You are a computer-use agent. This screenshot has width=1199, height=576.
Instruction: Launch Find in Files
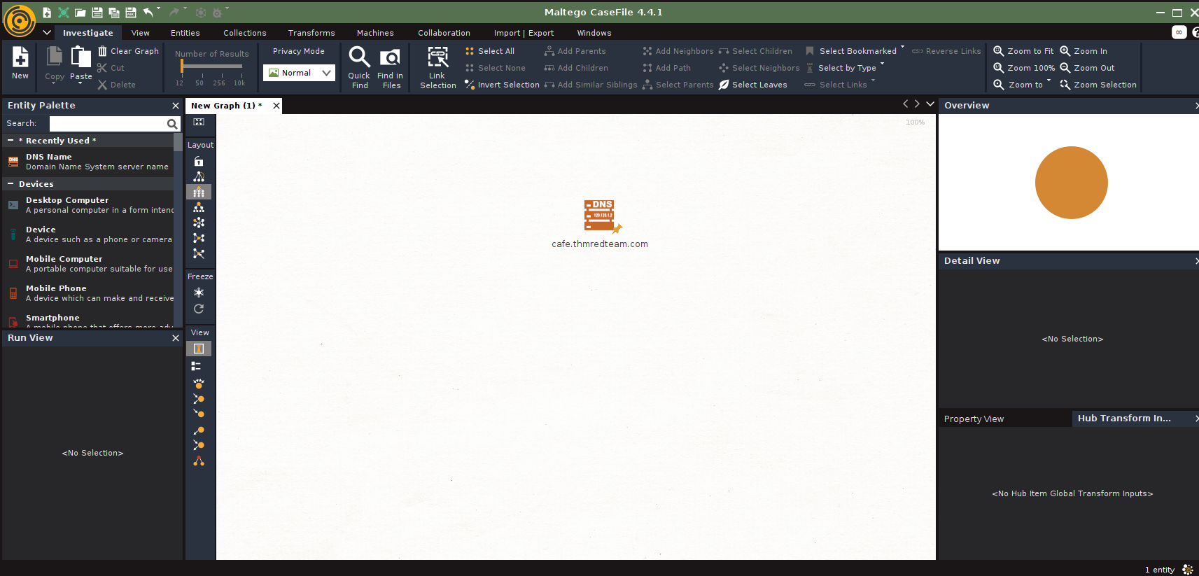coord(390,67)
